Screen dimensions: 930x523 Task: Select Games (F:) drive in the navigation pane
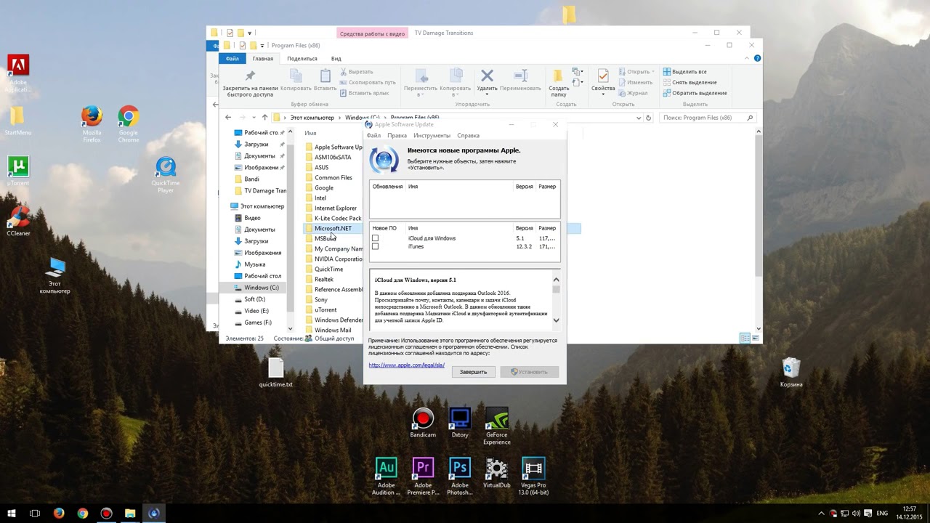point(257,323)
